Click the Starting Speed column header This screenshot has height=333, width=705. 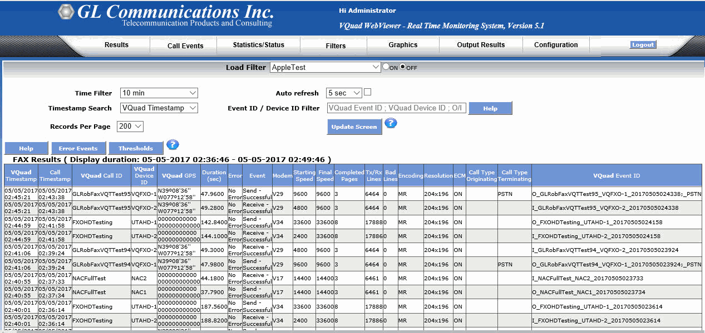(x=304, y=175)
